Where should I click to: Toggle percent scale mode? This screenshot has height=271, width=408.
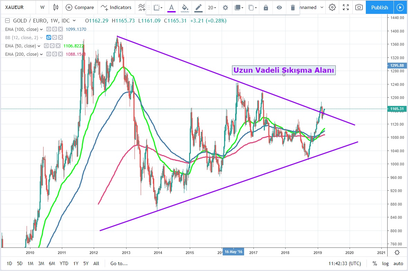click(375, 263)
